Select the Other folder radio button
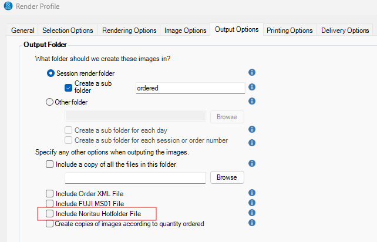 51,102
